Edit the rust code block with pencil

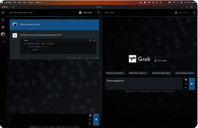click(x=94, y=40)
